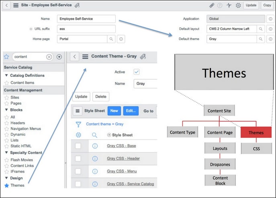Image resolution: width=276 pixels, height=198 pixels.
Task: Collapse the Blocks section
Action: click(x=6, y=110)
